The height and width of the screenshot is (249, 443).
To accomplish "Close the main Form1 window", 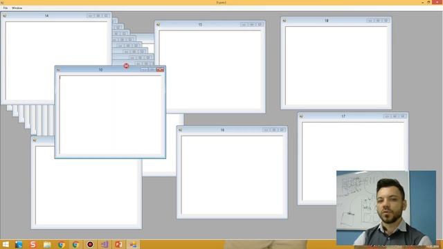I will click(x=437, y=3).
